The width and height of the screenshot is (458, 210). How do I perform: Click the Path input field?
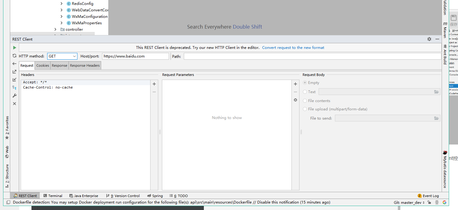pos(312,56)
